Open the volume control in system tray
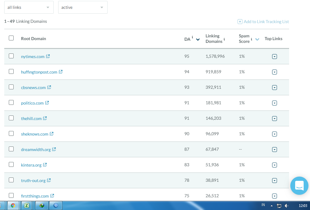 pyautogui.click(x=286, y=206)
